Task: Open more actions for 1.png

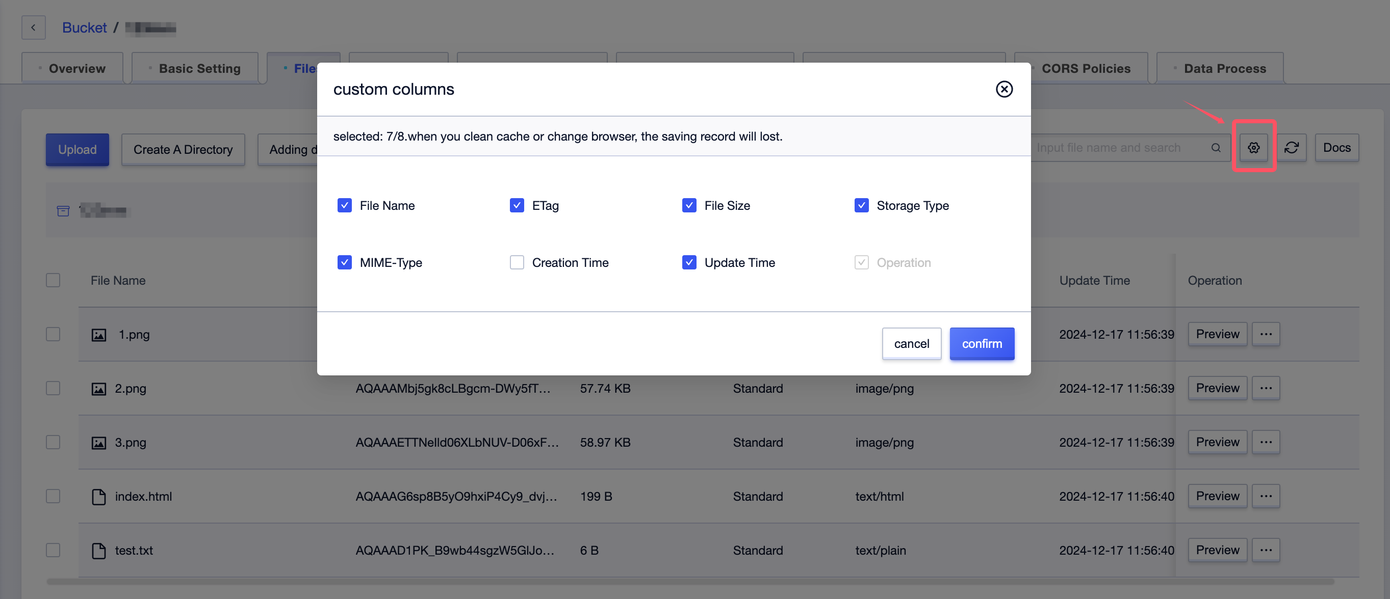Action: point(1266,334)
